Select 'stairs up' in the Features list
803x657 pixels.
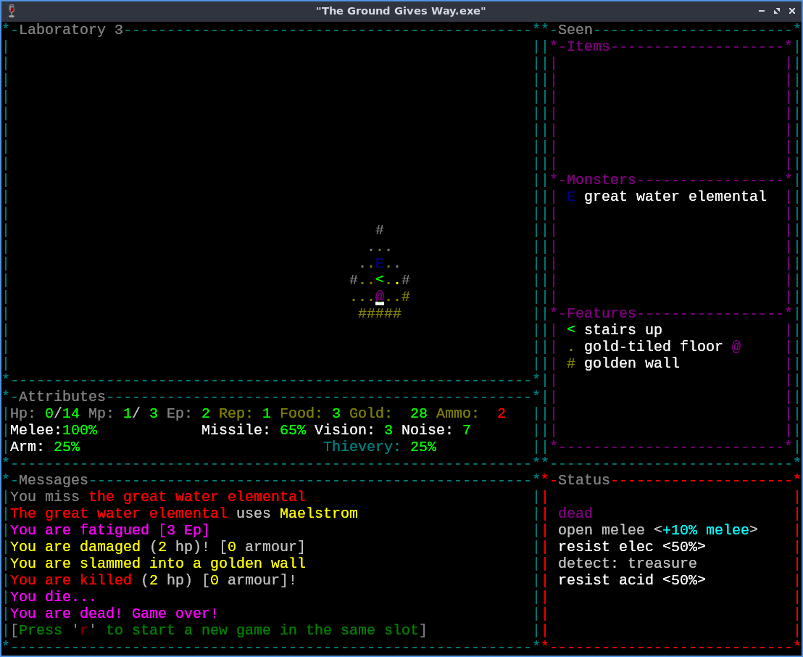[x=623, y=329]
